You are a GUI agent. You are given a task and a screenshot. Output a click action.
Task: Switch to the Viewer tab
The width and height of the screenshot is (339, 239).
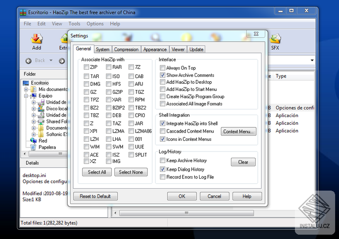pyautogui.click(x=178, y=49)
